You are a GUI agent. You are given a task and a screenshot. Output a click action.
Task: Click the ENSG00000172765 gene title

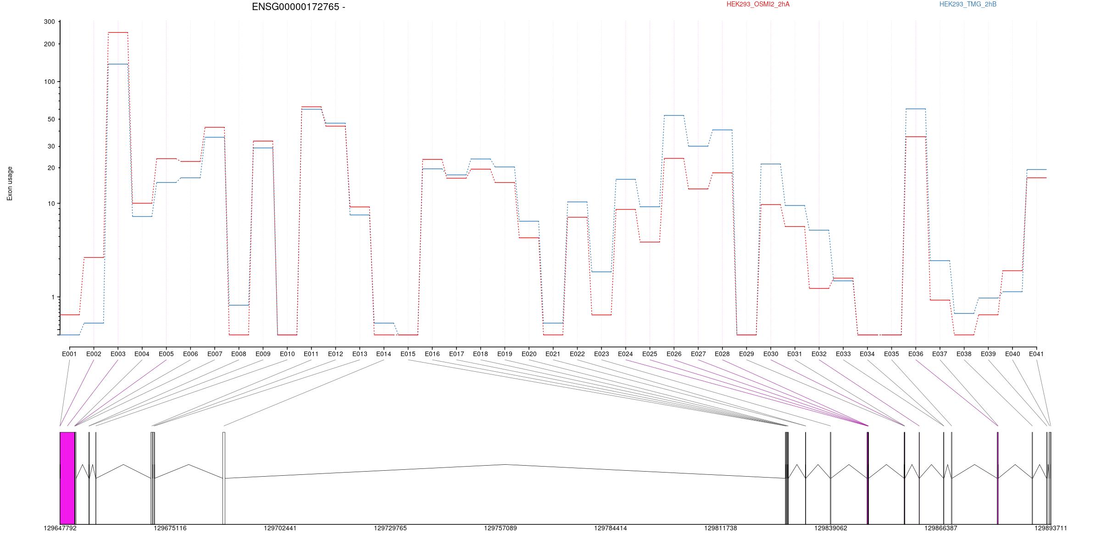(299, 7)
